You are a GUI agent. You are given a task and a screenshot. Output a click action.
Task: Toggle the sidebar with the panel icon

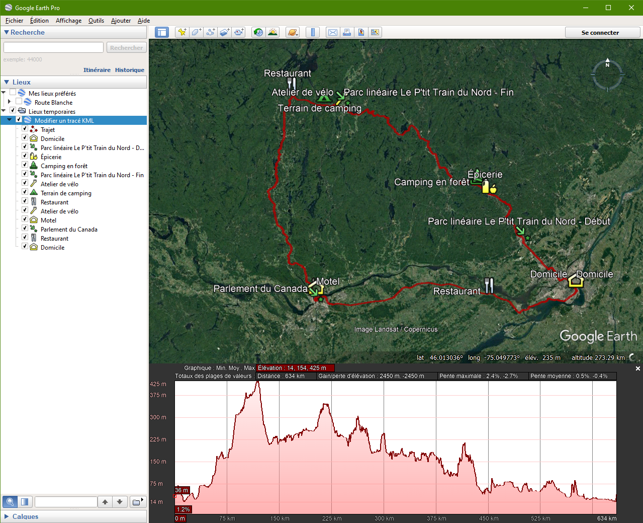pos(161,32)
